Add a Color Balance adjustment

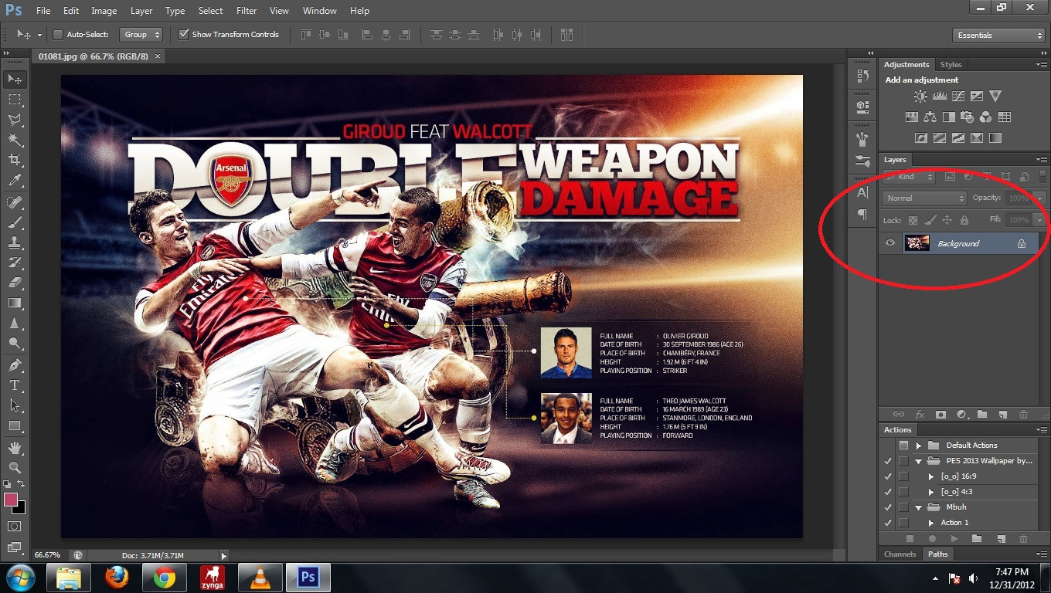tap(930, 117)
